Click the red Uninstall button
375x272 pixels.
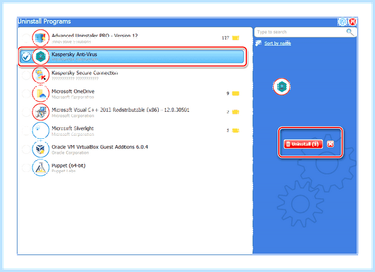click(303, 144)
